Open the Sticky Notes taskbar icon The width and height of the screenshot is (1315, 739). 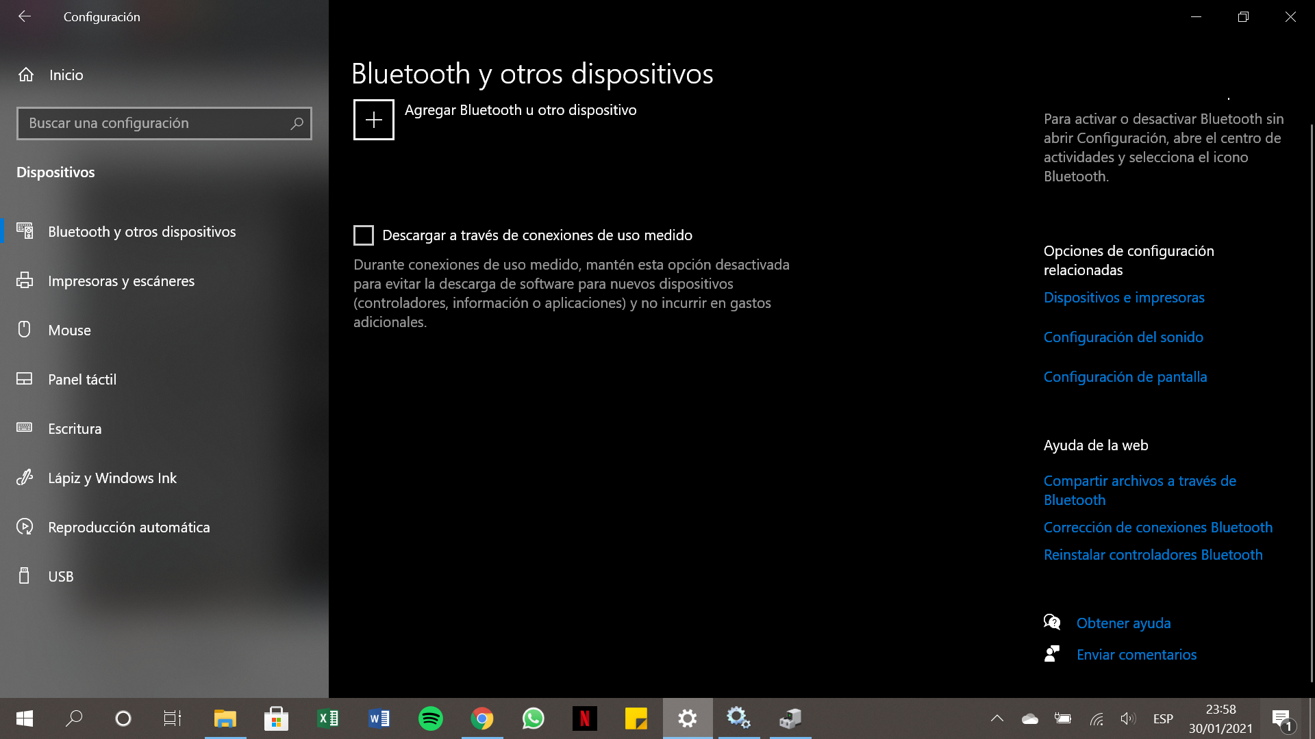pyautogui.click(x=636, y=718)
